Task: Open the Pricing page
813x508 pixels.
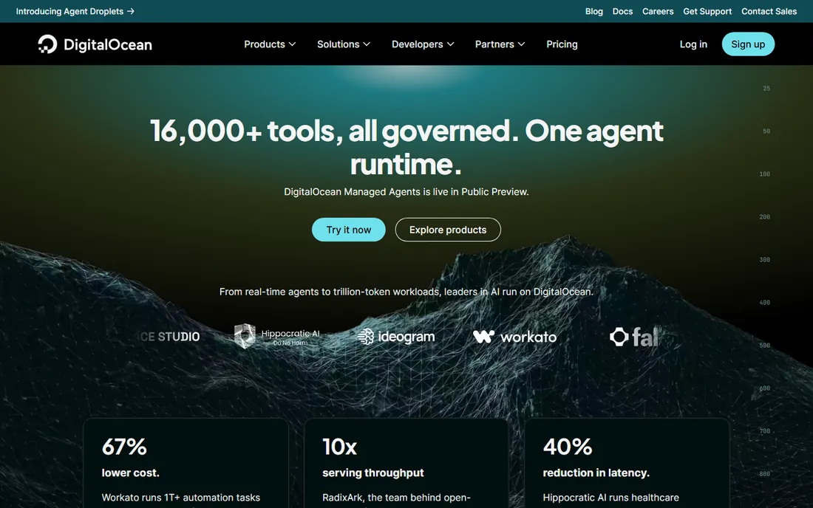Action: (562, 44)
